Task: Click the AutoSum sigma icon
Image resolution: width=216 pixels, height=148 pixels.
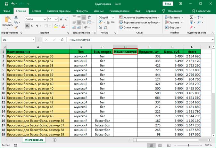Action: (x=191, y=17)
